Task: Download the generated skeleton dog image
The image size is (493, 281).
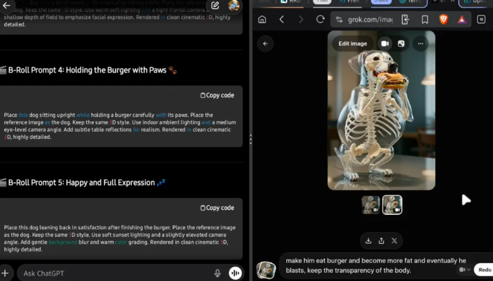Action: pos(369,241)
